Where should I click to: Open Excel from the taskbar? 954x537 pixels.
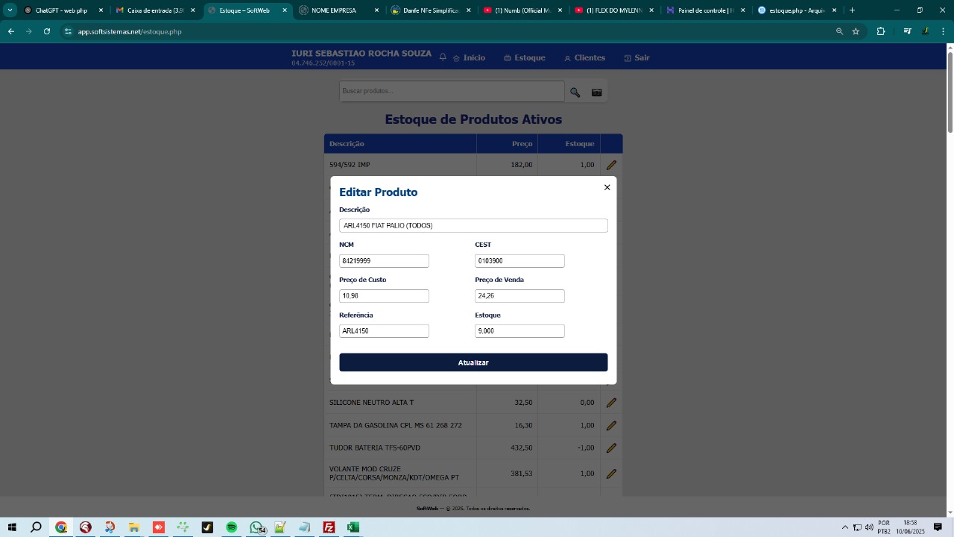coord(353,527)
